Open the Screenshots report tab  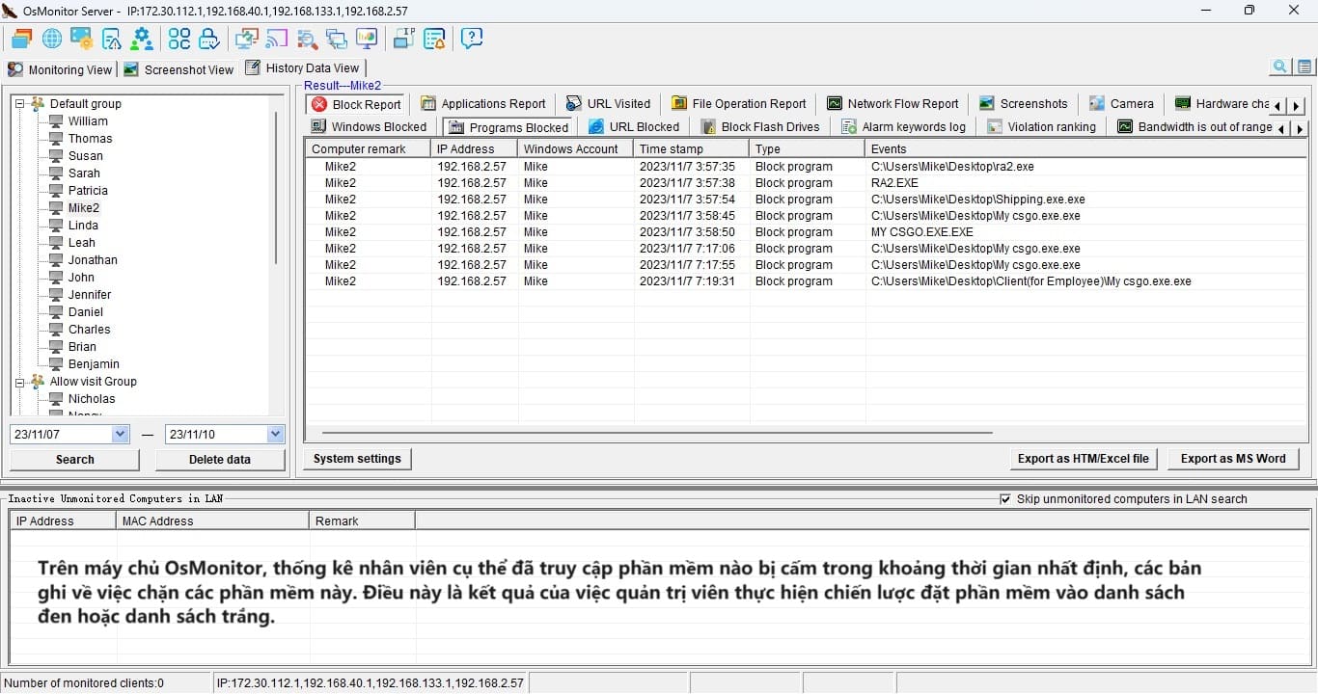tap(1024, 104)
